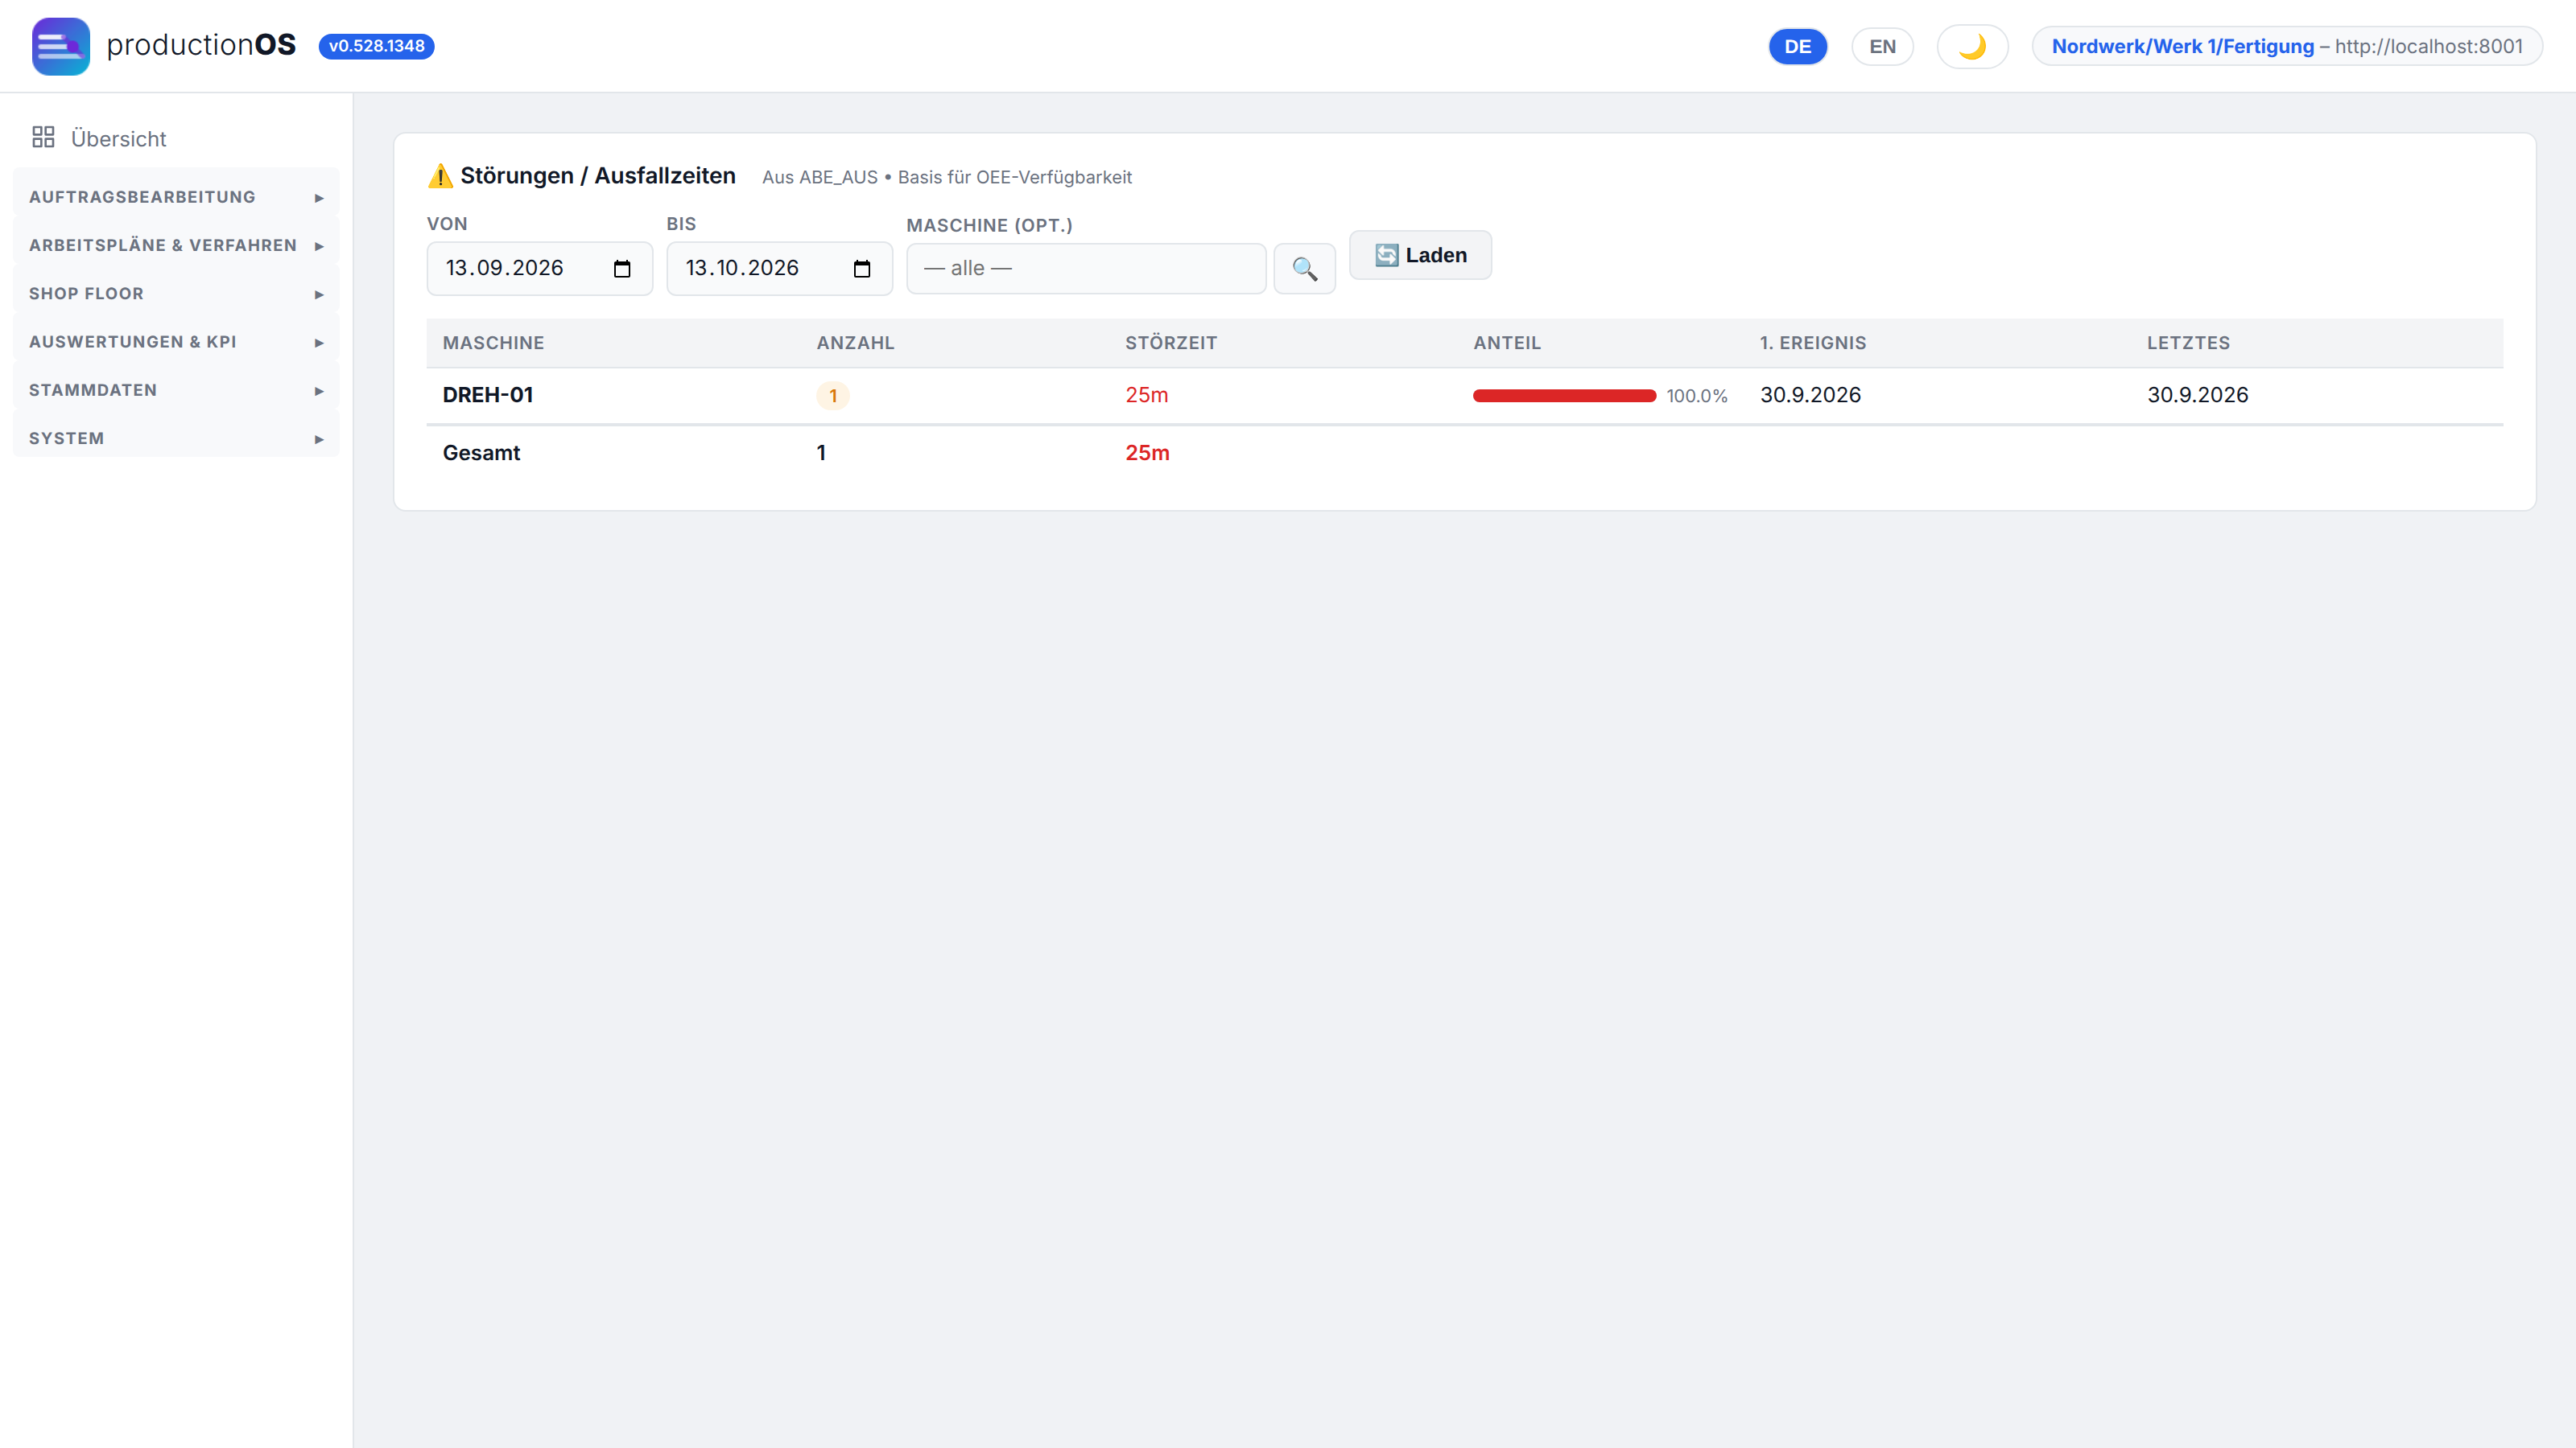
Task: Click the Maschine column header
Action: tap(493, 343)
